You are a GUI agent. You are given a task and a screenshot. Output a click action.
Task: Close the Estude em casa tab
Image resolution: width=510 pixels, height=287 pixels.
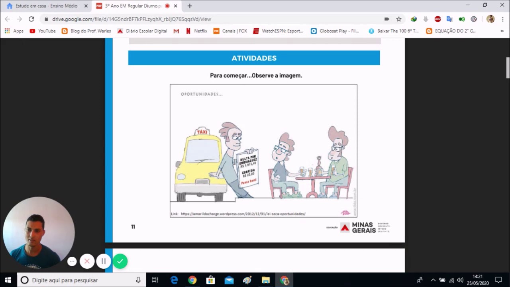tap(86, 6)
